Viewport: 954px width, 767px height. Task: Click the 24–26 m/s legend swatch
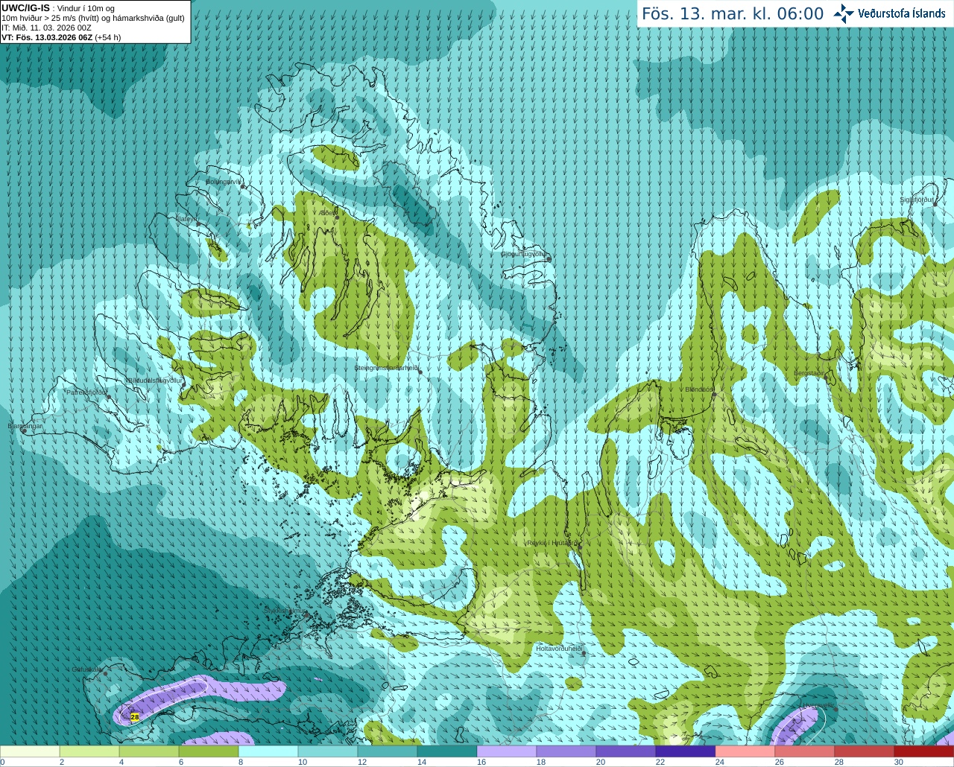click(745, 751)
